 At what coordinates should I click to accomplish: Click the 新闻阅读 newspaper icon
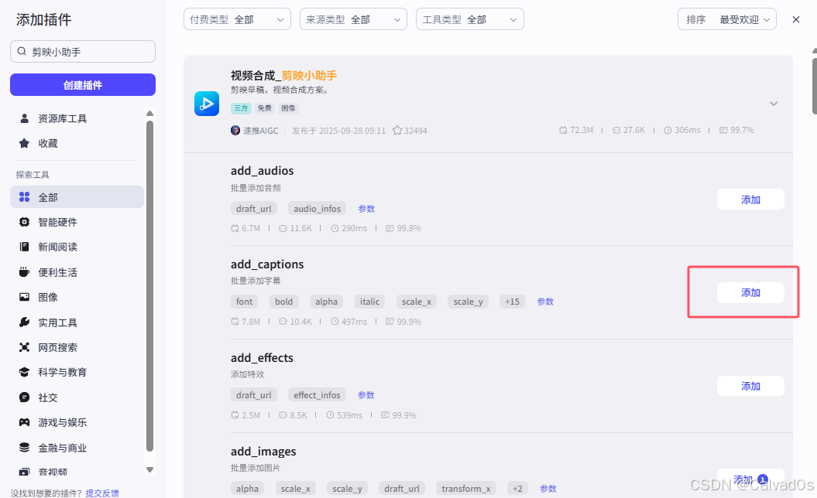click(24, 247)
